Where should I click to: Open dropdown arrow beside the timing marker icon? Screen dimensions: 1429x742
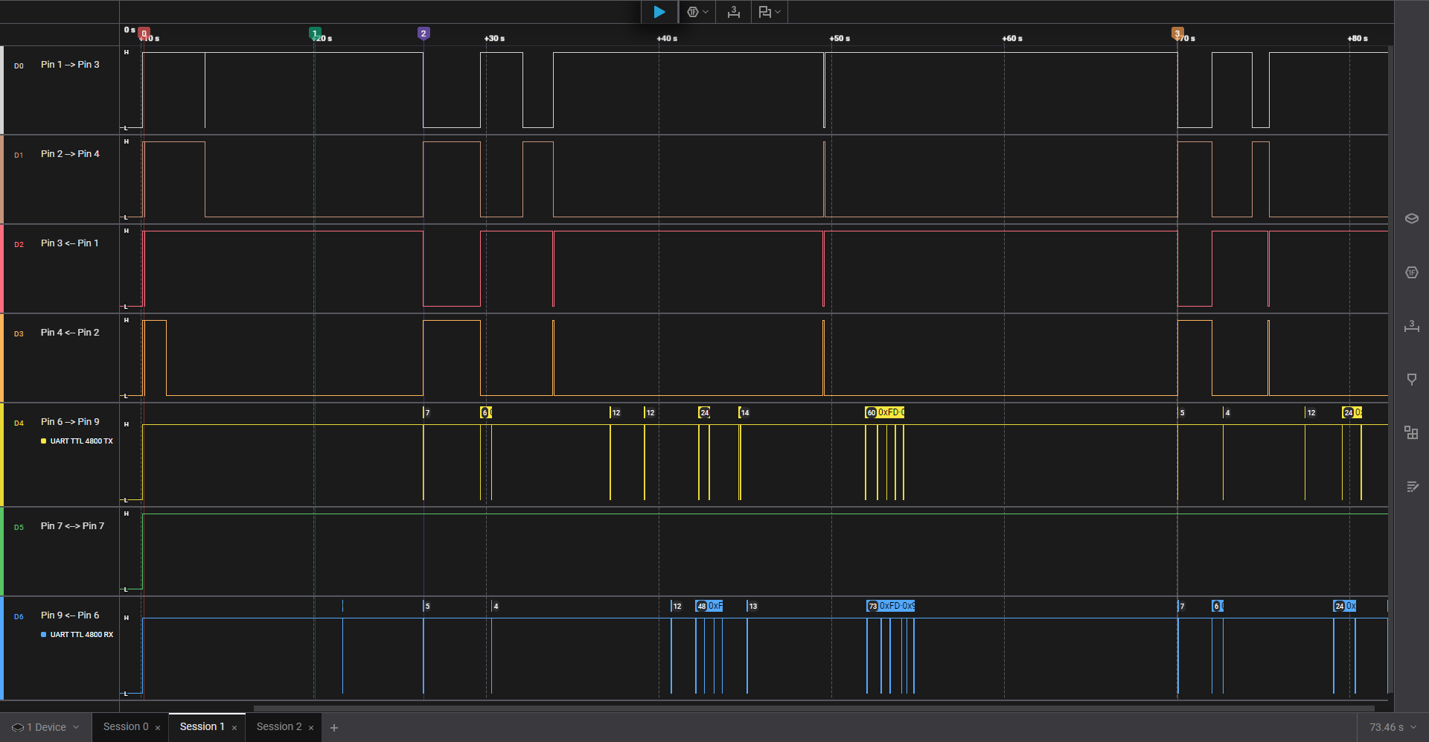(x=778, y=12)
